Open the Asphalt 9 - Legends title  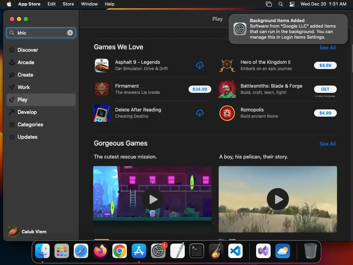click(138, 62)
